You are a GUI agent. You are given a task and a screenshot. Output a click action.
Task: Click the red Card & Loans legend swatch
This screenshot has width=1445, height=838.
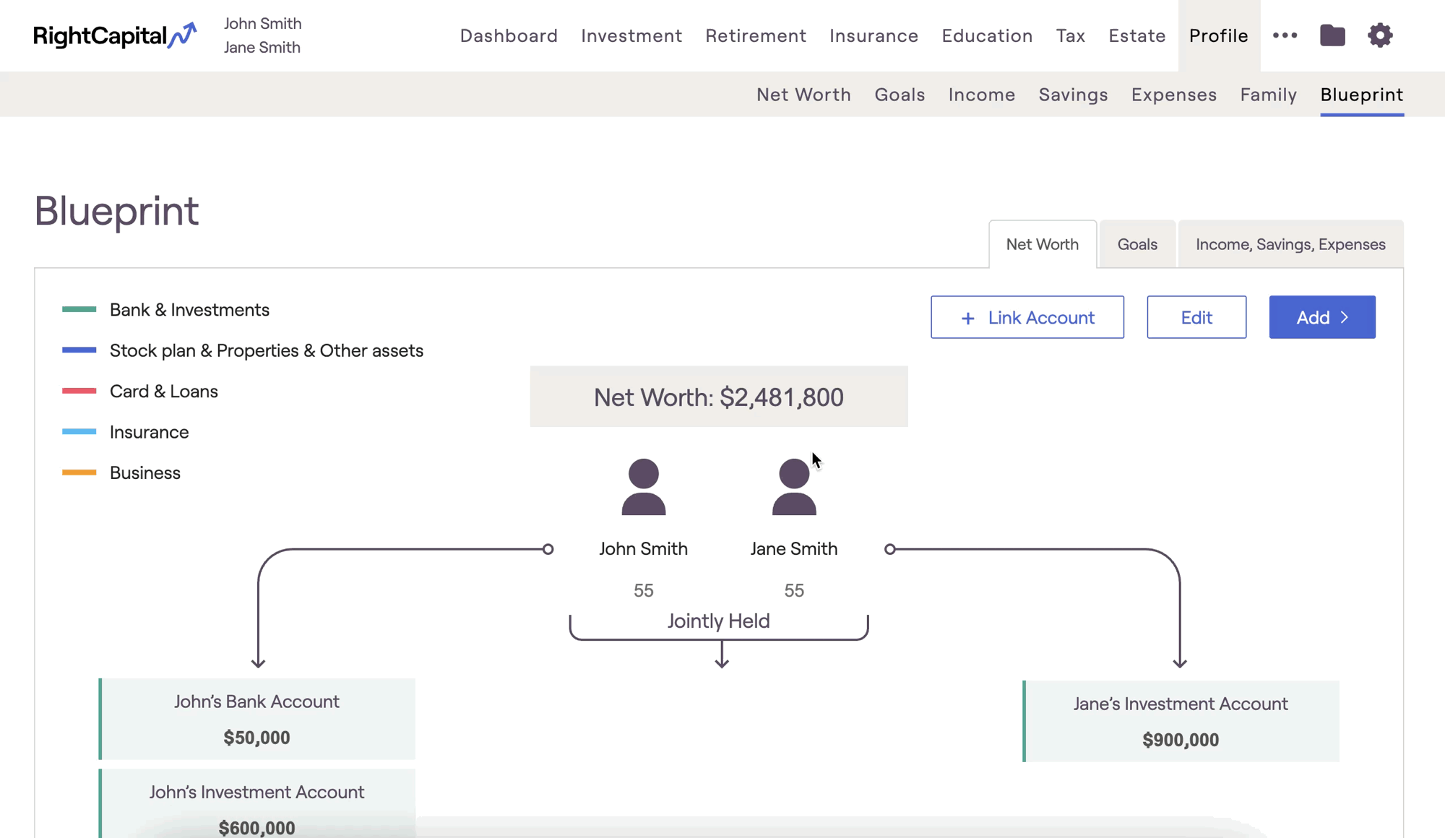79,391
